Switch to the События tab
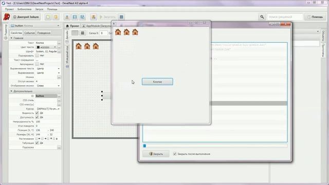The image size is (329, 185). [x=29, y=33]
